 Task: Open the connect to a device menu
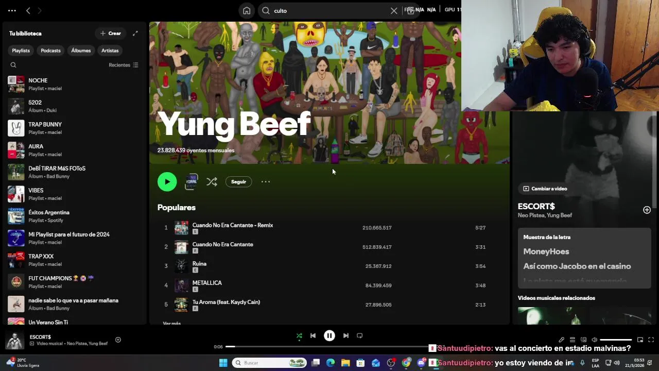coord(583,340)
